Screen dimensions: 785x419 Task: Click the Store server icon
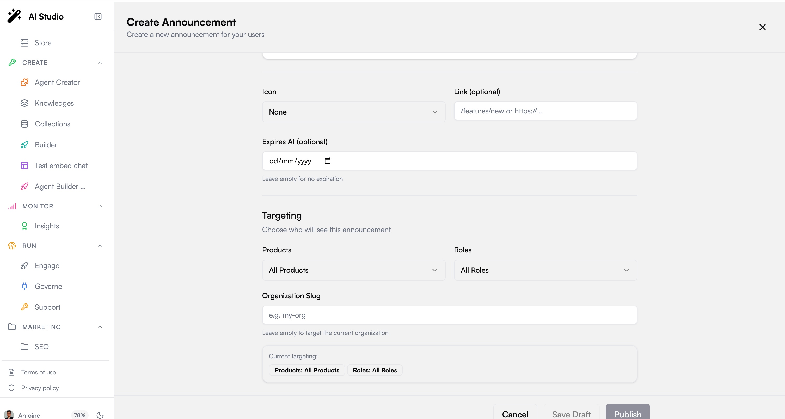(24, 43)
